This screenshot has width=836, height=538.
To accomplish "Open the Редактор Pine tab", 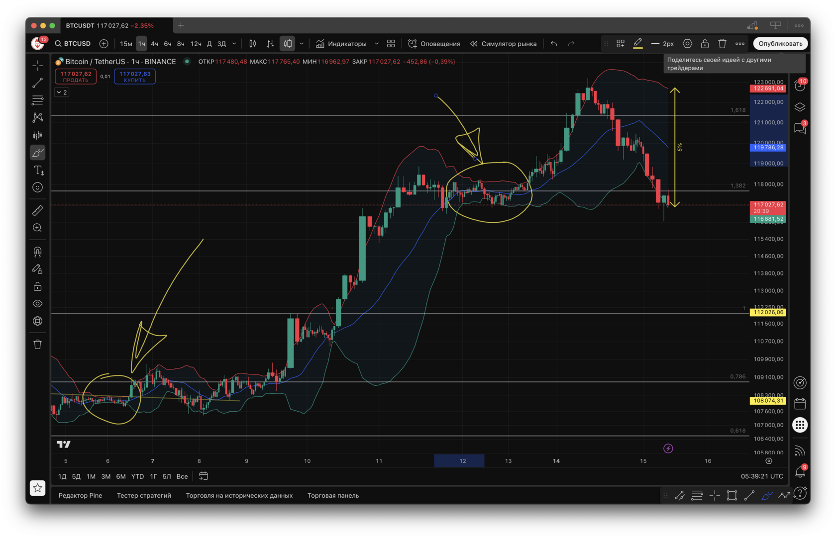I will pos(80,496).
